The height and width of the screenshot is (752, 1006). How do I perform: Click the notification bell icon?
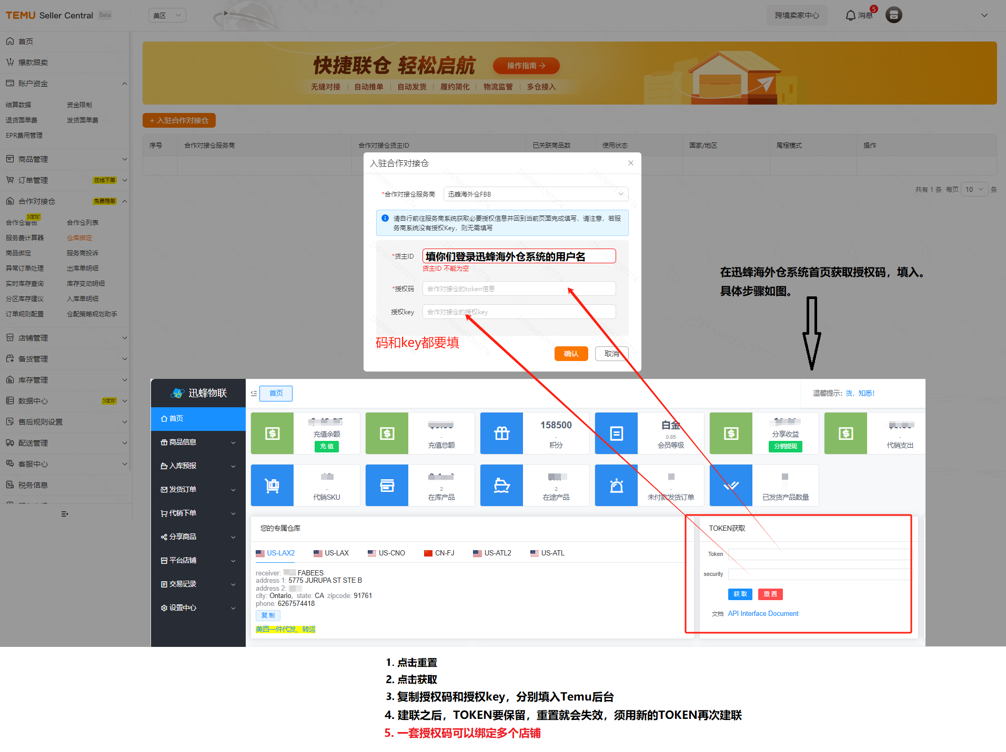tap(850, 15)
